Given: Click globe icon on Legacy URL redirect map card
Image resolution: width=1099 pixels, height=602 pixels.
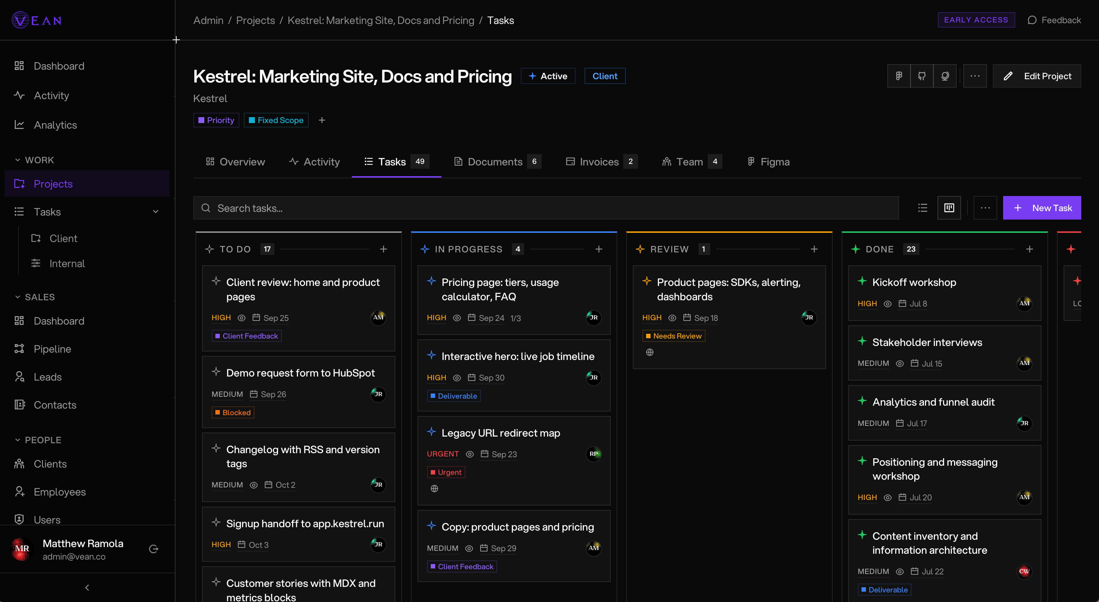Looking at the screenshot, I should [x=434, y=489].
